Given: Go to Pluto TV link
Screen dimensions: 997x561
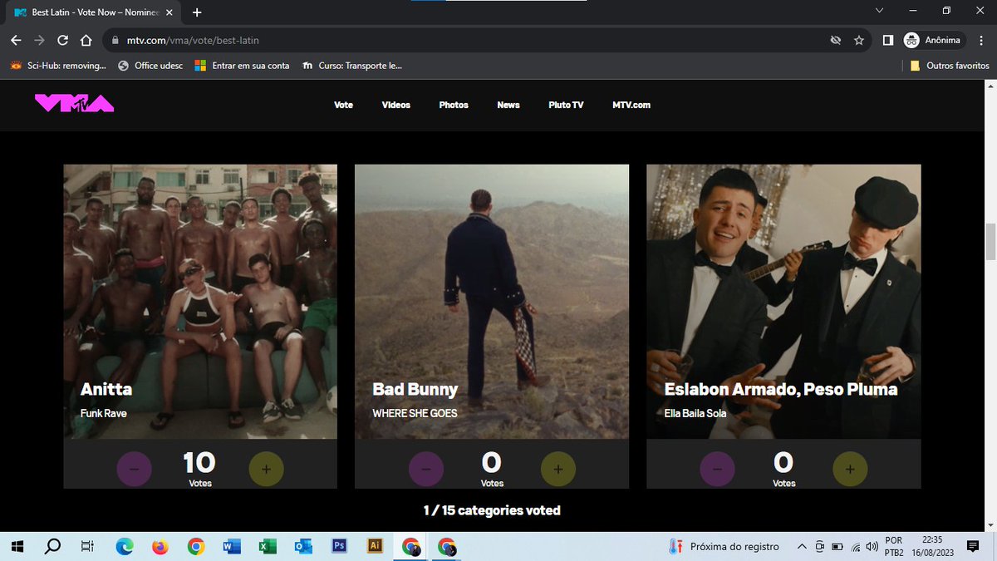Looking at the screenshot, I should point(566,105).
